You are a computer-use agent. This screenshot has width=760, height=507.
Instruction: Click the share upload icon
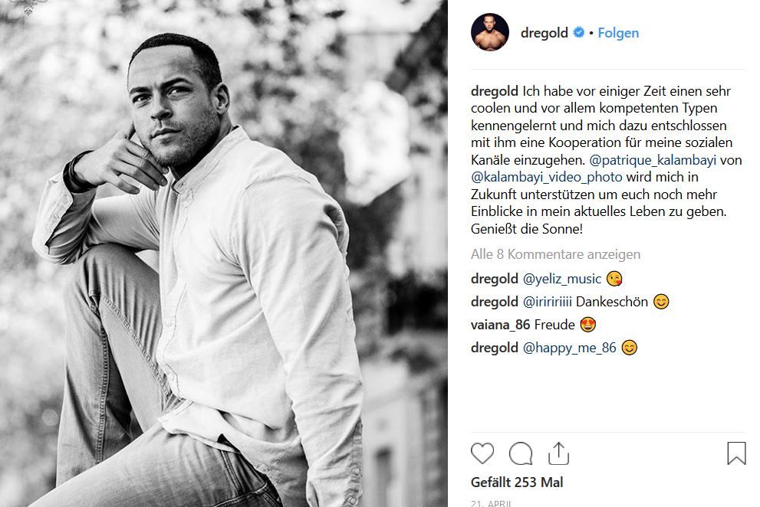(x=559, y=453)
